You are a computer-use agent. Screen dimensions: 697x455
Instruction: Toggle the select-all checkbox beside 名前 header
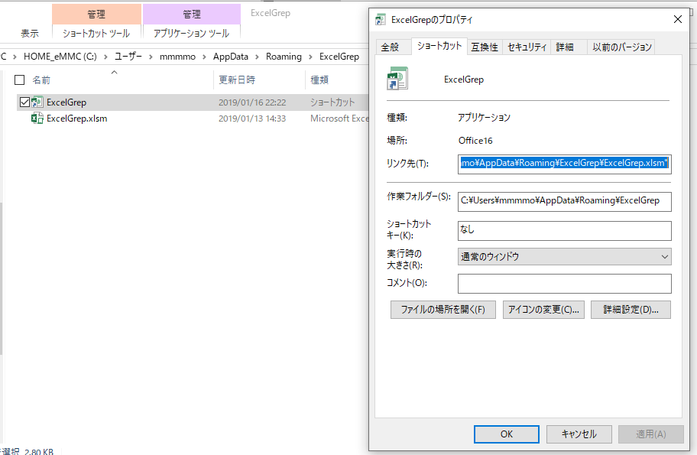pos(20,80)
